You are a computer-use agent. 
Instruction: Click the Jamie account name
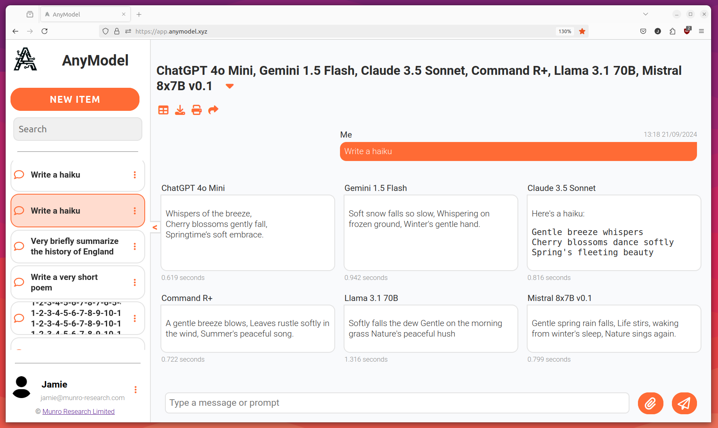click(54, 384)
